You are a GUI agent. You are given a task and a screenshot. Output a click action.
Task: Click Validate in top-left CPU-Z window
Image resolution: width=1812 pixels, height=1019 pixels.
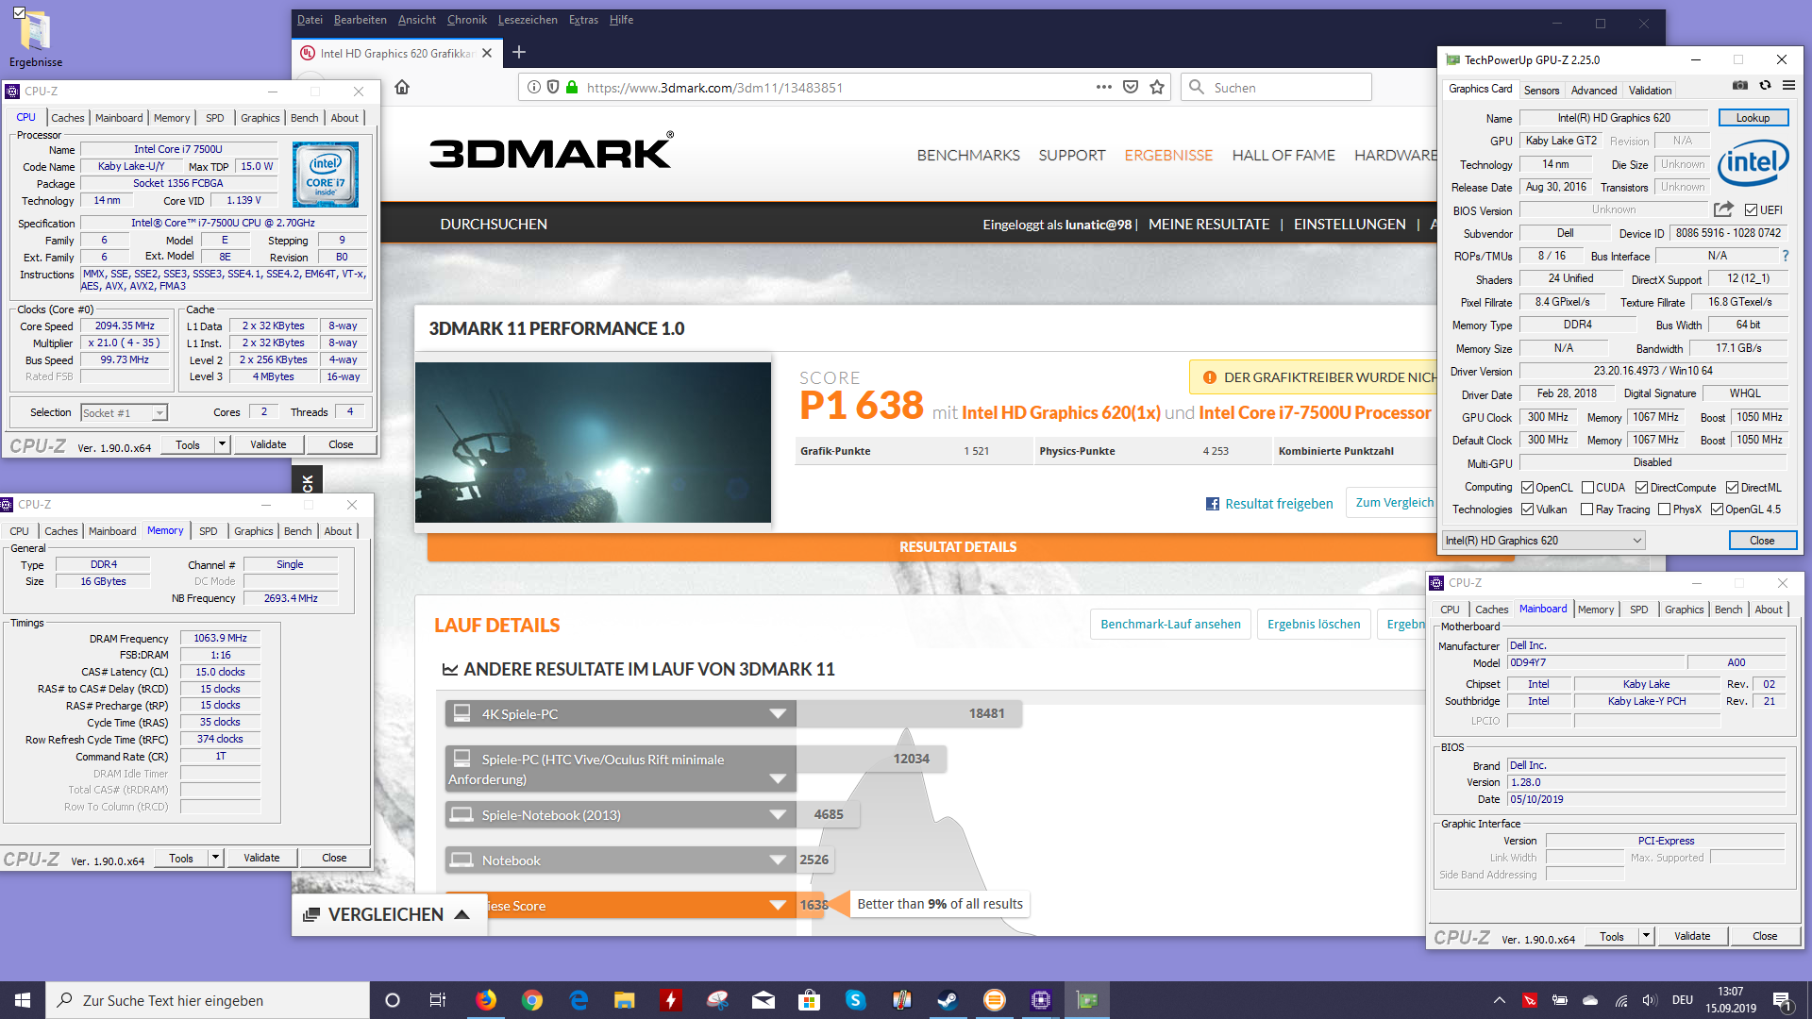click(268, 444)
